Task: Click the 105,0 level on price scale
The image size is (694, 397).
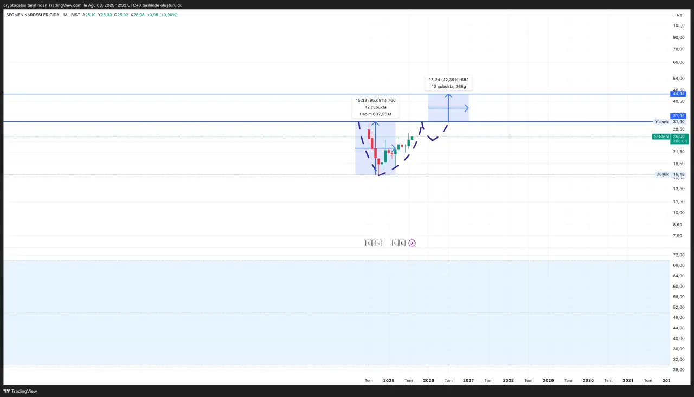Action: point(678,25)
